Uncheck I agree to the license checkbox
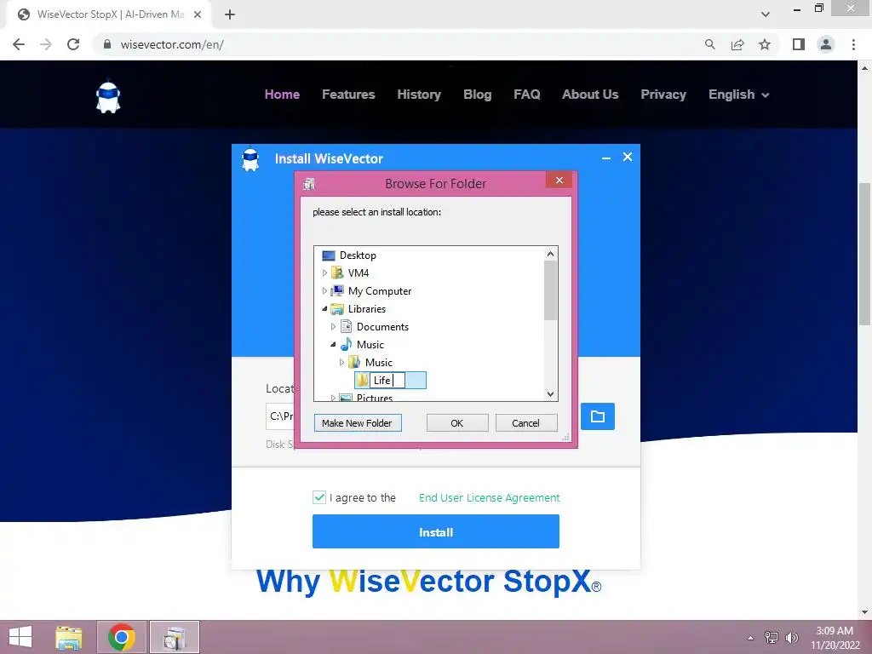The width and height of the screenshot is (872, 654). (319, 497)
